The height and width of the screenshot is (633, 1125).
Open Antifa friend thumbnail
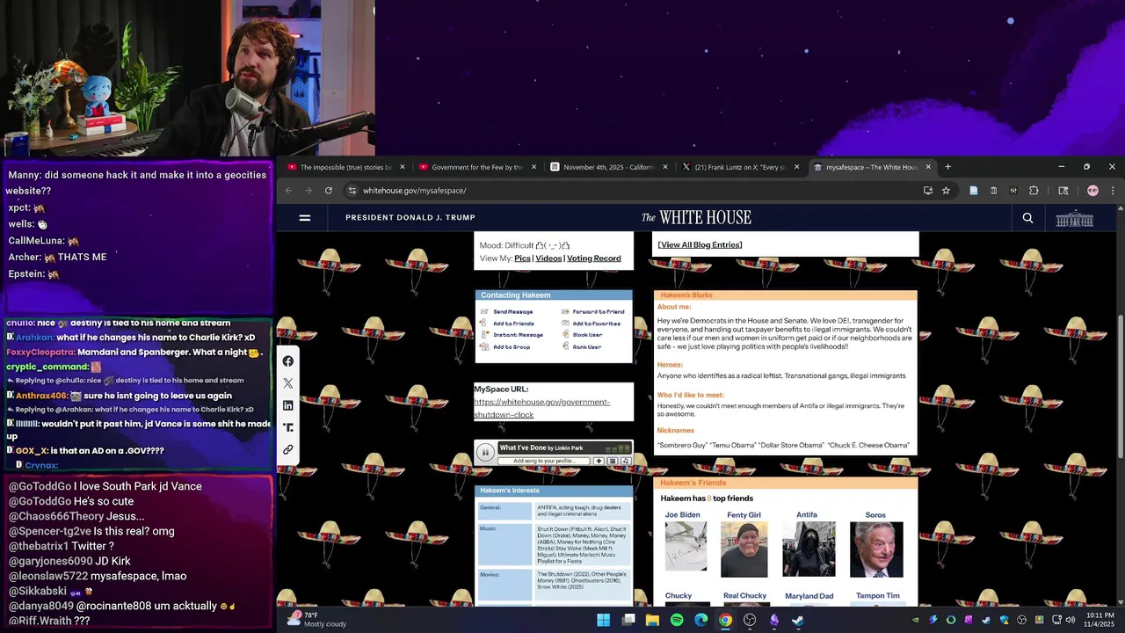(809, 549)
